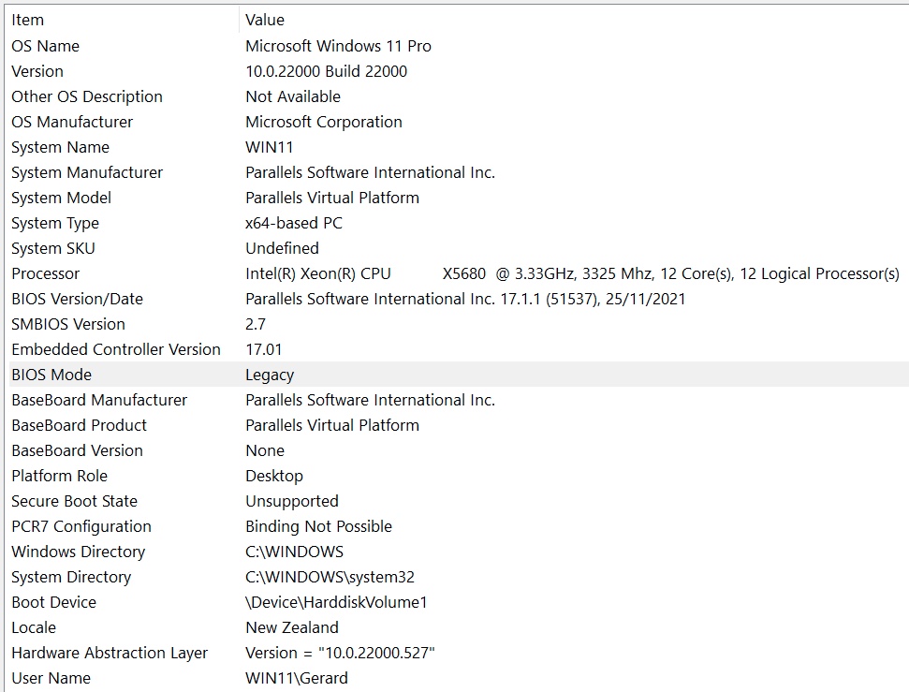Select the OS Name row
The width and height of the screenshot is (909, 692).
click(x=45, y=46)
